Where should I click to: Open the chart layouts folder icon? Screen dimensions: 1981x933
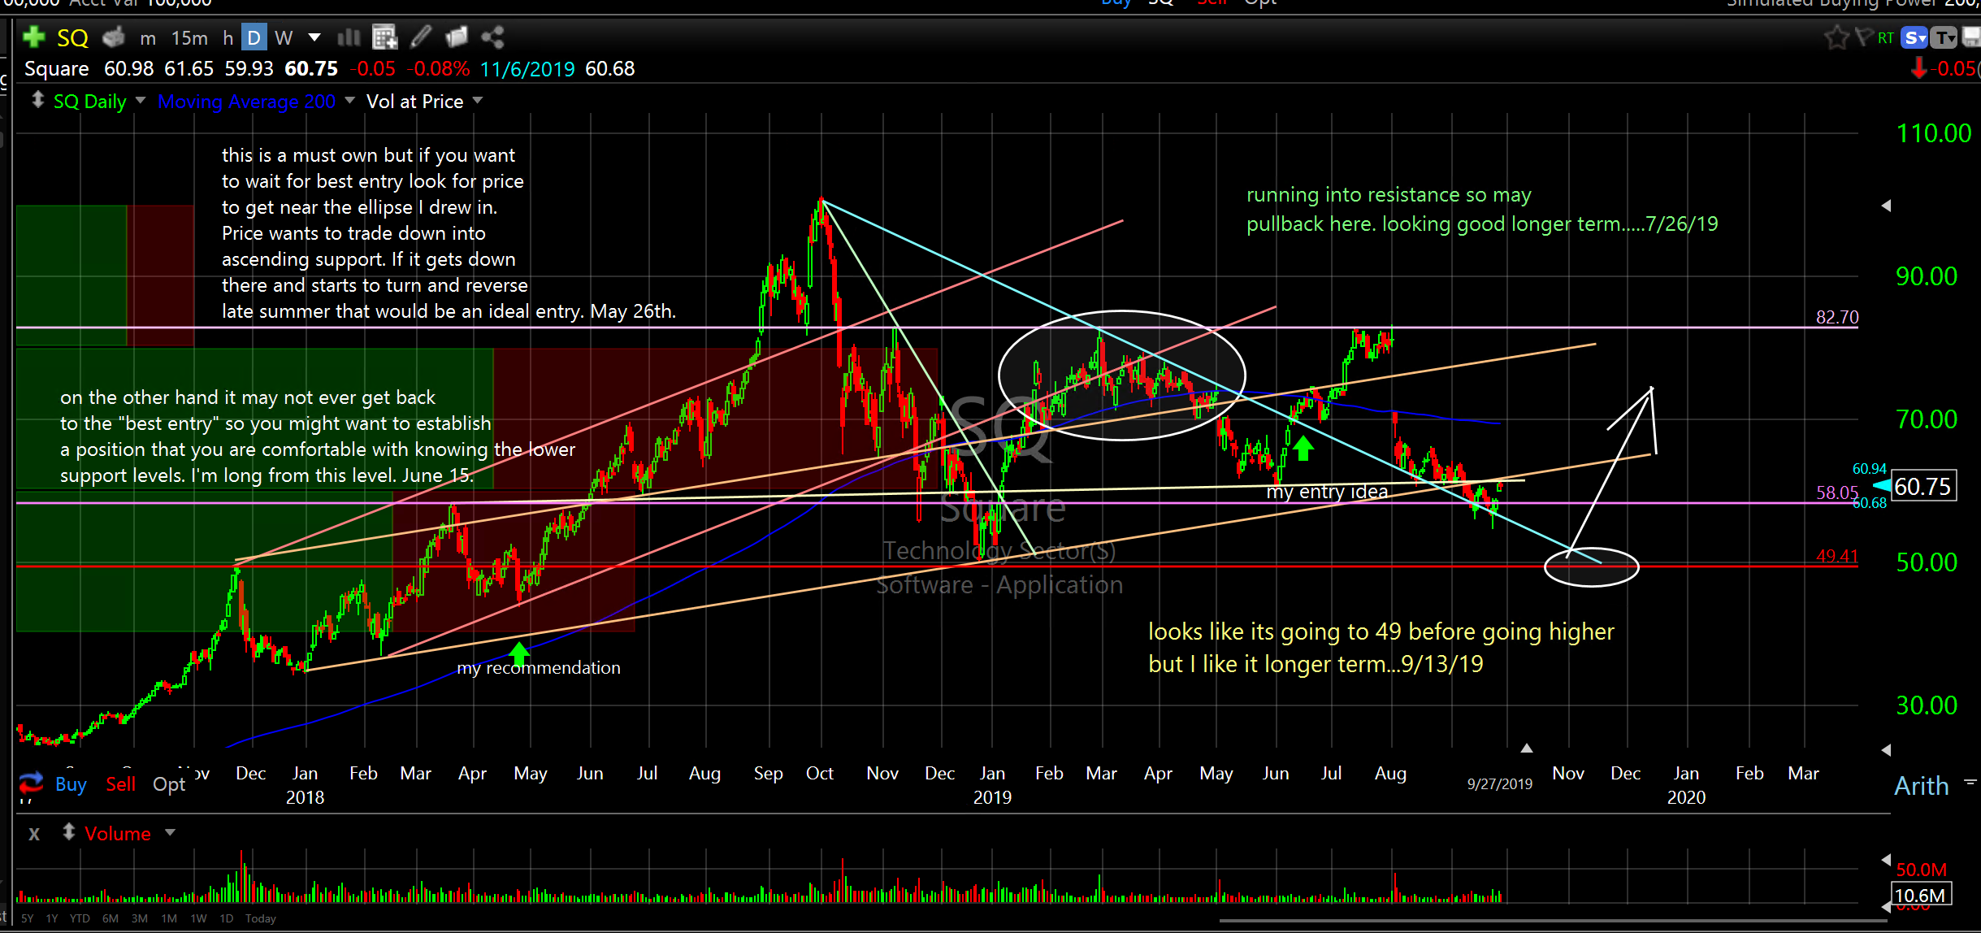[x=457, y=37]
